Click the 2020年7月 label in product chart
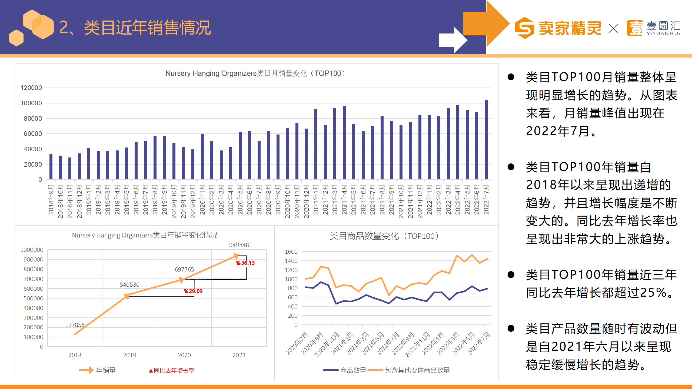This screenshot has height=389, width=692. pyautogui.click(x=297, y=343)
